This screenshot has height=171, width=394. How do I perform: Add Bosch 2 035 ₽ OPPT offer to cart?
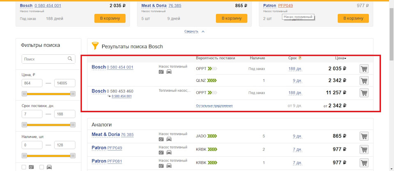(x=364, y=69)
